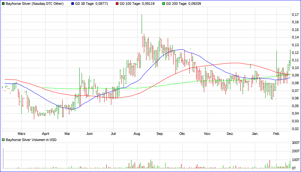Click the bright green GD 200 Tage swatch
301x172 pixels.
coord(164,4)
